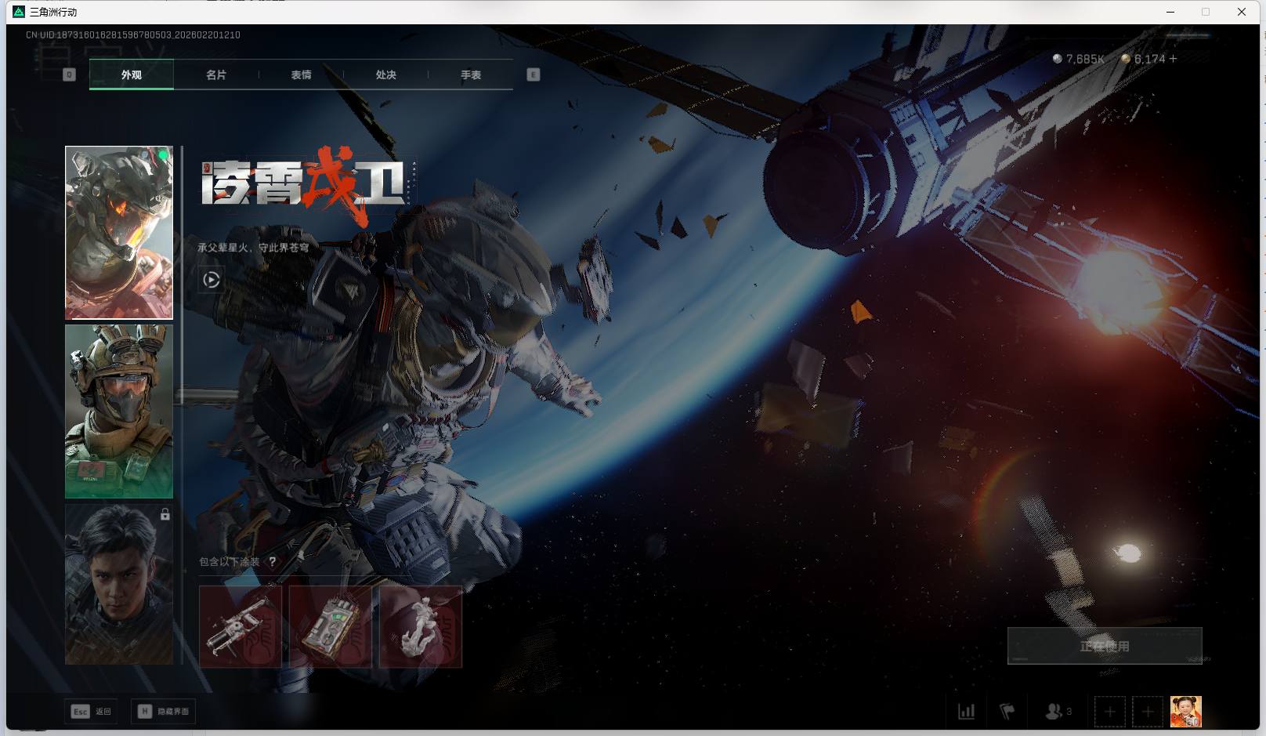Click the Q previous-tab key icon
The height and width of the screenshot is (736, 1266).
click(69, 74)
